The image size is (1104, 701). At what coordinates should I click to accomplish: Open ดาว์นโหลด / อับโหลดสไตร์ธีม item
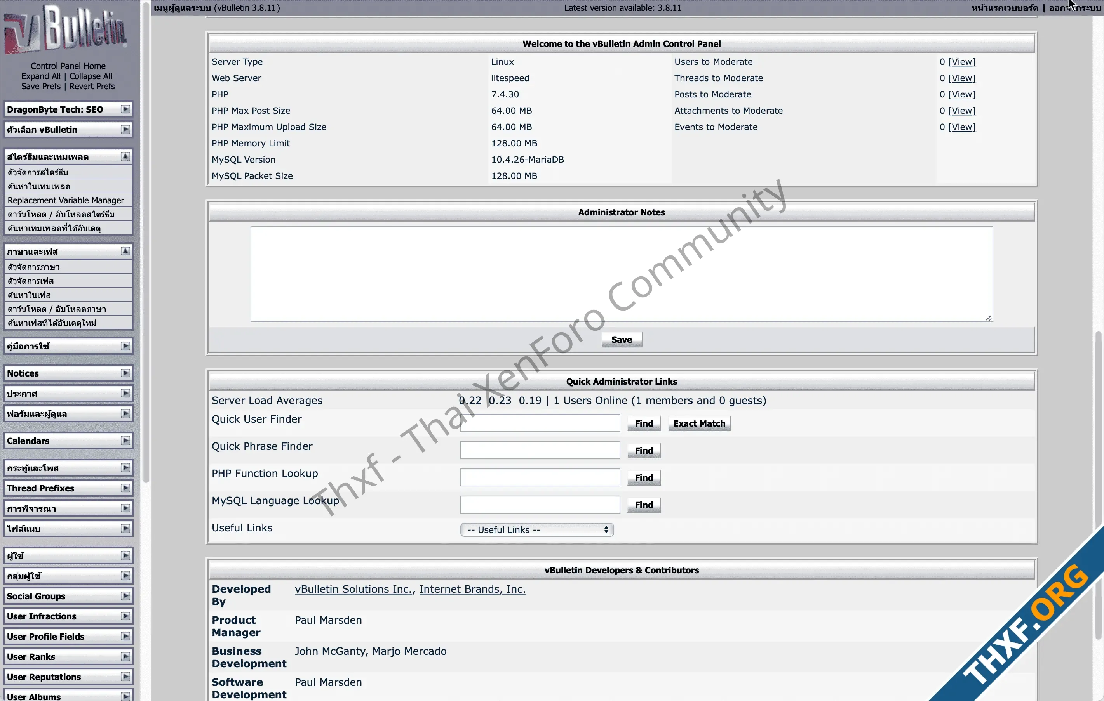tap(68, 214)
